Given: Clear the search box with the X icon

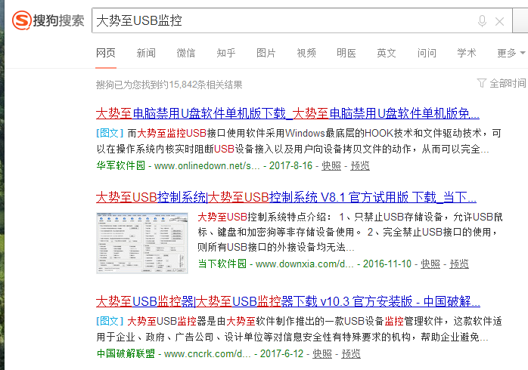Looking at the screenshot, I should point(499,21).
